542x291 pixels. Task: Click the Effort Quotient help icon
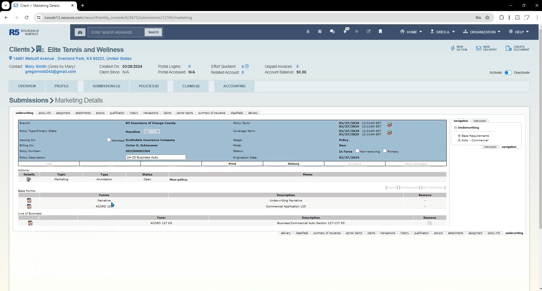247,66
